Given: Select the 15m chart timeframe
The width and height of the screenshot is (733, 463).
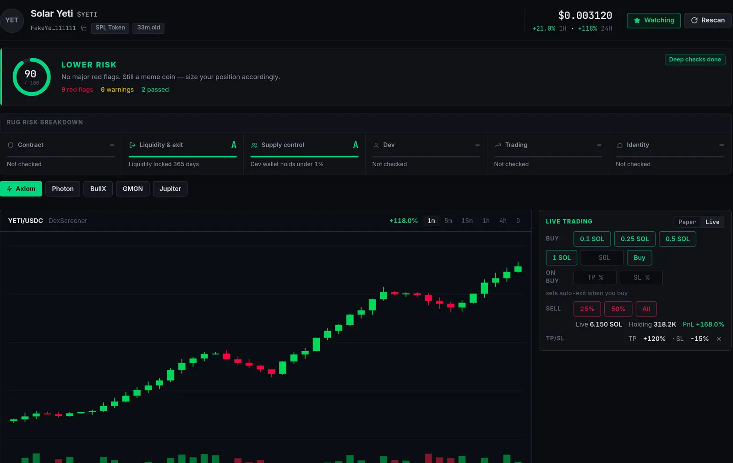Looking at the screenshot, I should [467, 221].
